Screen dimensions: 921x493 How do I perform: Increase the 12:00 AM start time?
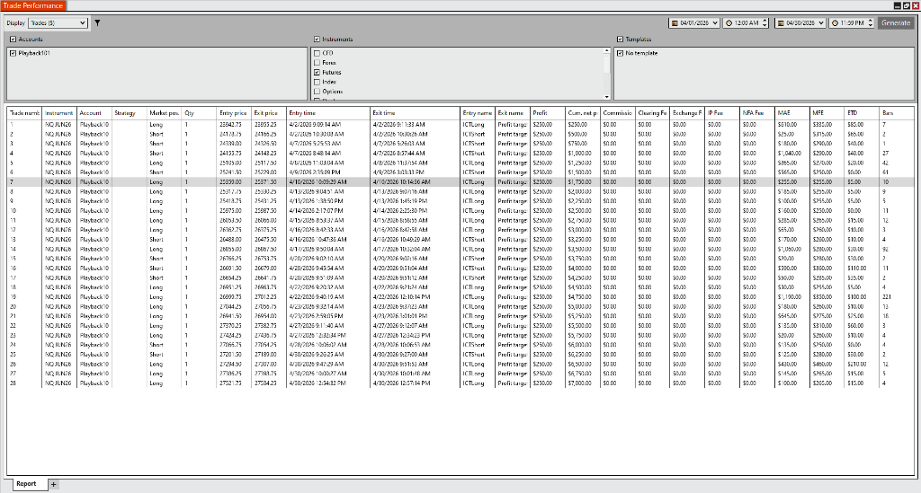(x=765, y=21)
